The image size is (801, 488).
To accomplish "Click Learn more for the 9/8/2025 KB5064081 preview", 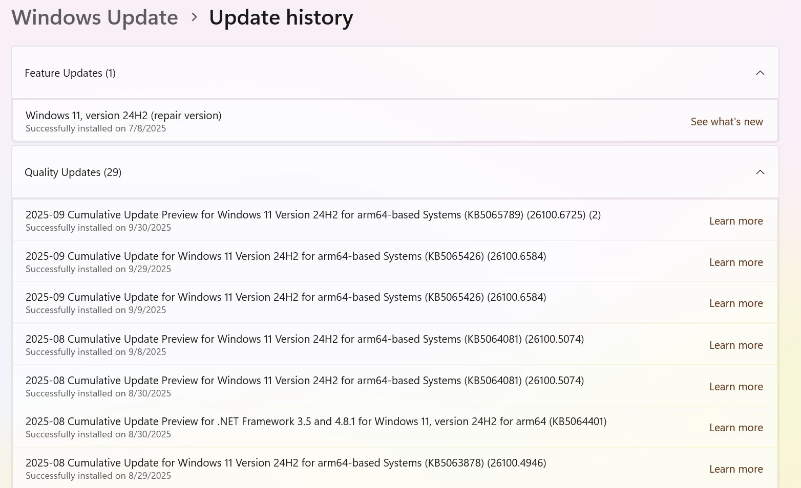I will [x=736, y=345].
